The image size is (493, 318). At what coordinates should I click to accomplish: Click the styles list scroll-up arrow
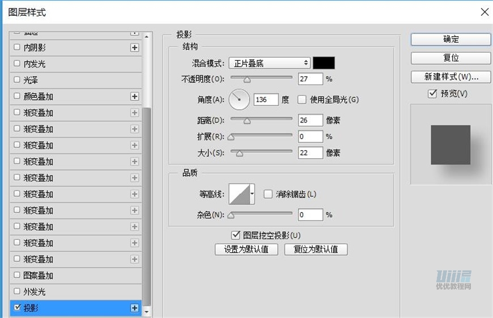click(147, 37)
